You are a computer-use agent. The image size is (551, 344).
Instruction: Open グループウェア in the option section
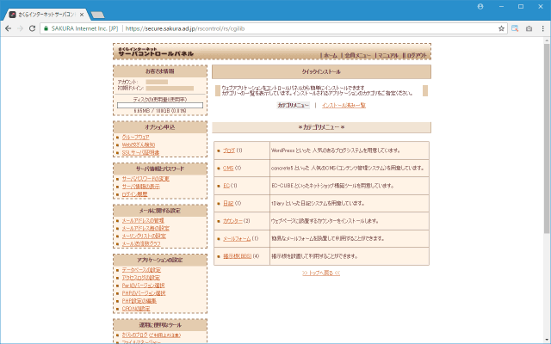tap(135, 137)
